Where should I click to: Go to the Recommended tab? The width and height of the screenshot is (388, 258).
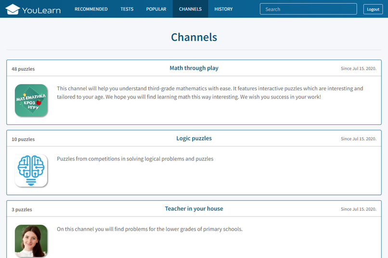(91, 9)
